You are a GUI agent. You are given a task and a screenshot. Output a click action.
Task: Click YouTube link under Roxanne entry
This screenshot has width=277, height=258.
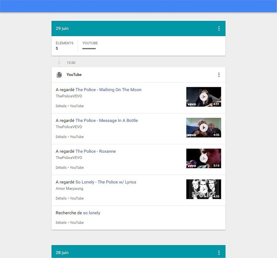tap(77, 168)
